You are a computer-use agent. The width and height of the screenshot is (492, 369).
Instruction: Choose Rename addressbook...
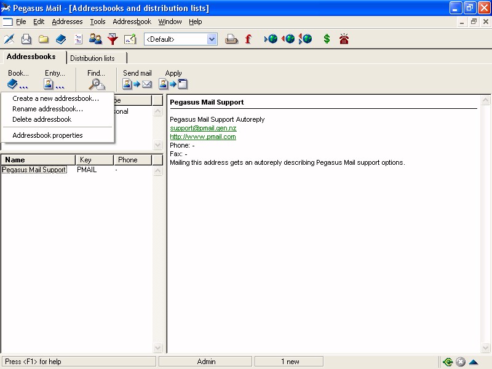click(x=48, y=109)
